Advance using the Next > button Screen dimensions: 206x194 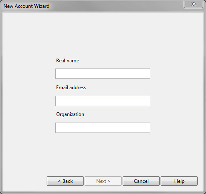tap(103, 181)
